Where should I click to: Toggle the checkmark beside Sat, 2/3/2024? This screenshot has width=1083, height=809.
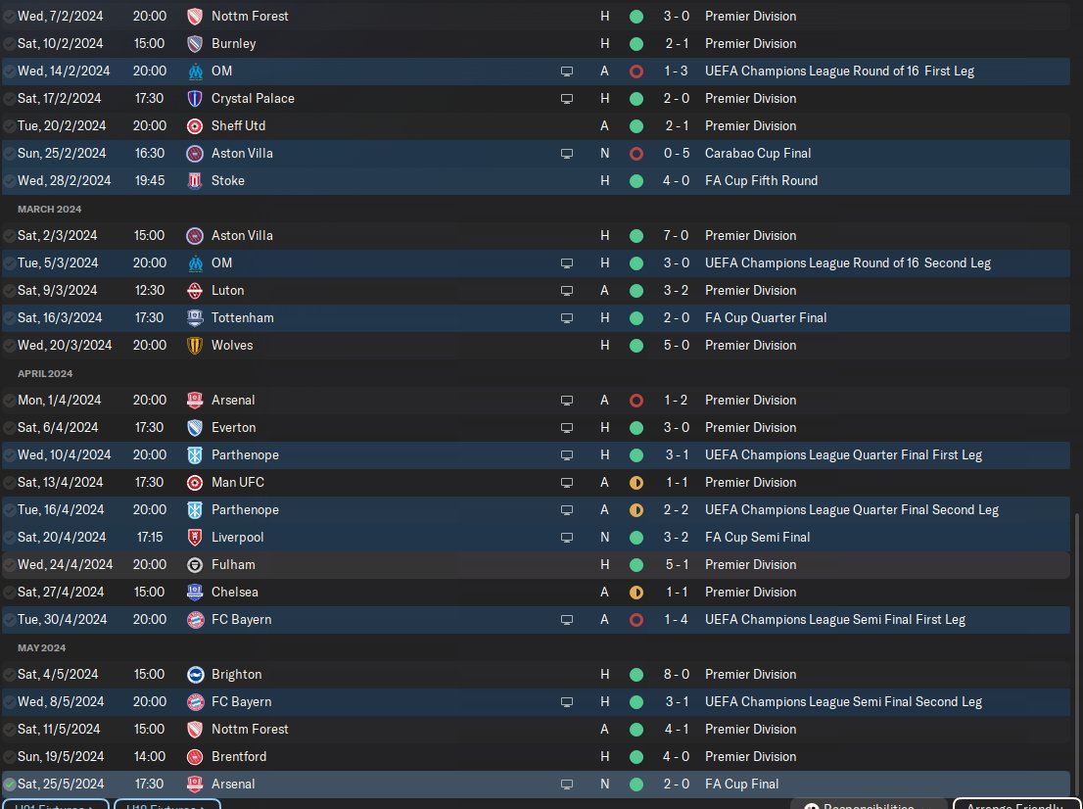click(x=9, y=236)
